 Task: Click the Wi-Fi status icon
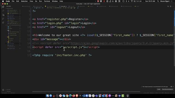pyautogui.click(x=132, y=1)
